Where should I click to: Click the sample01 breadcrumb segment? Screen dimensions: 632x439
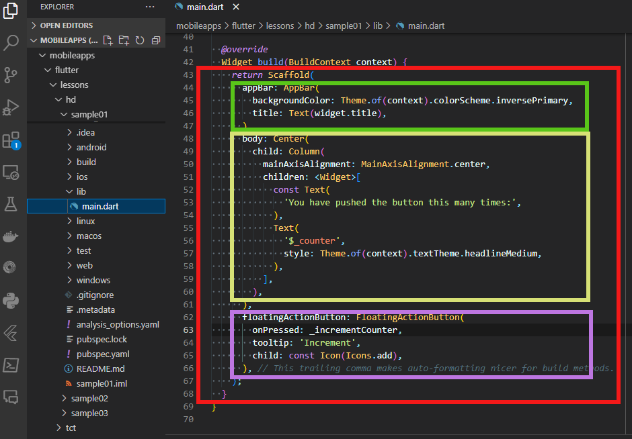coord(344,26)
